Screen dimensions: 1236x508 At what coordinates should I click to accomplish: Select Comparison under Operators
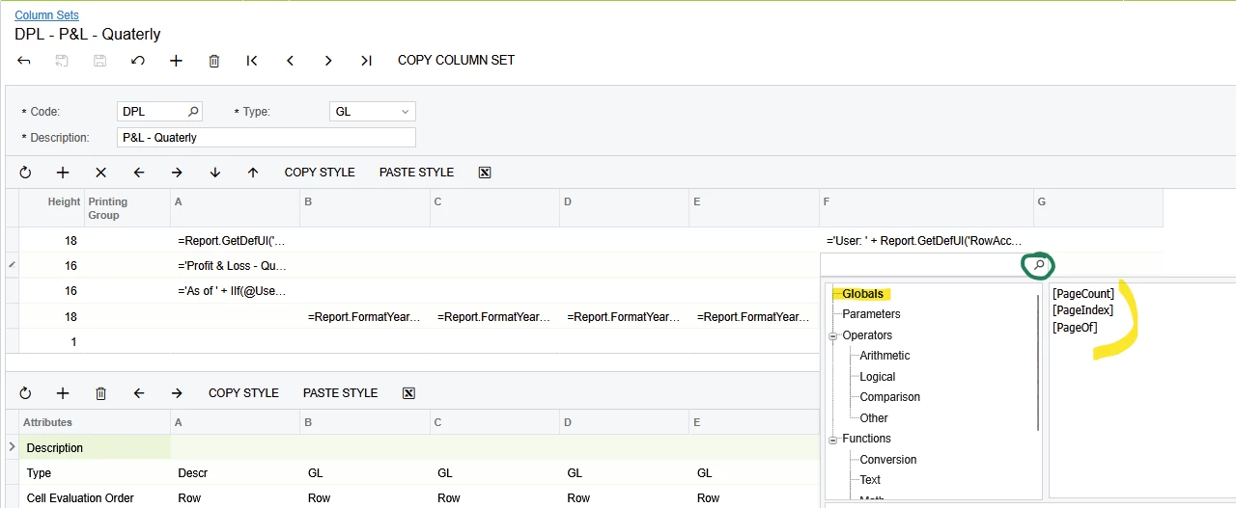[889, 397]
